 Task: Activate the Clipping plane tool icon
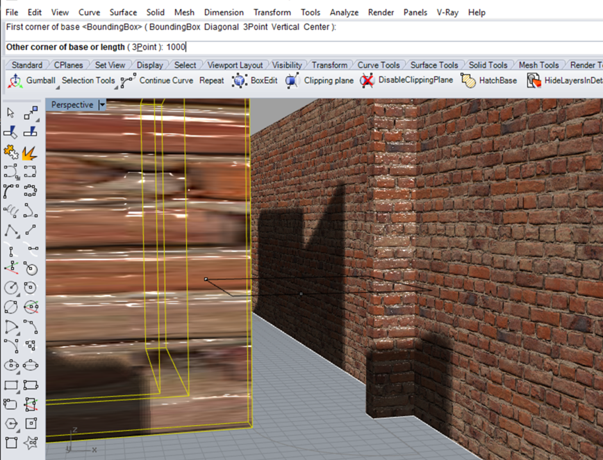point(292,80)
